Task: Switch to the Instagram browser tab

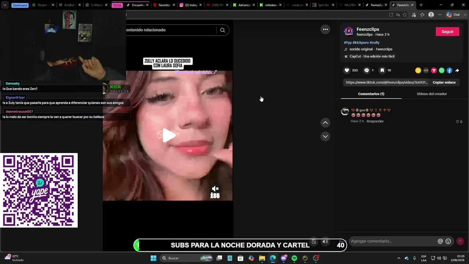Action: pyautogui.click(x=191, y=5)
